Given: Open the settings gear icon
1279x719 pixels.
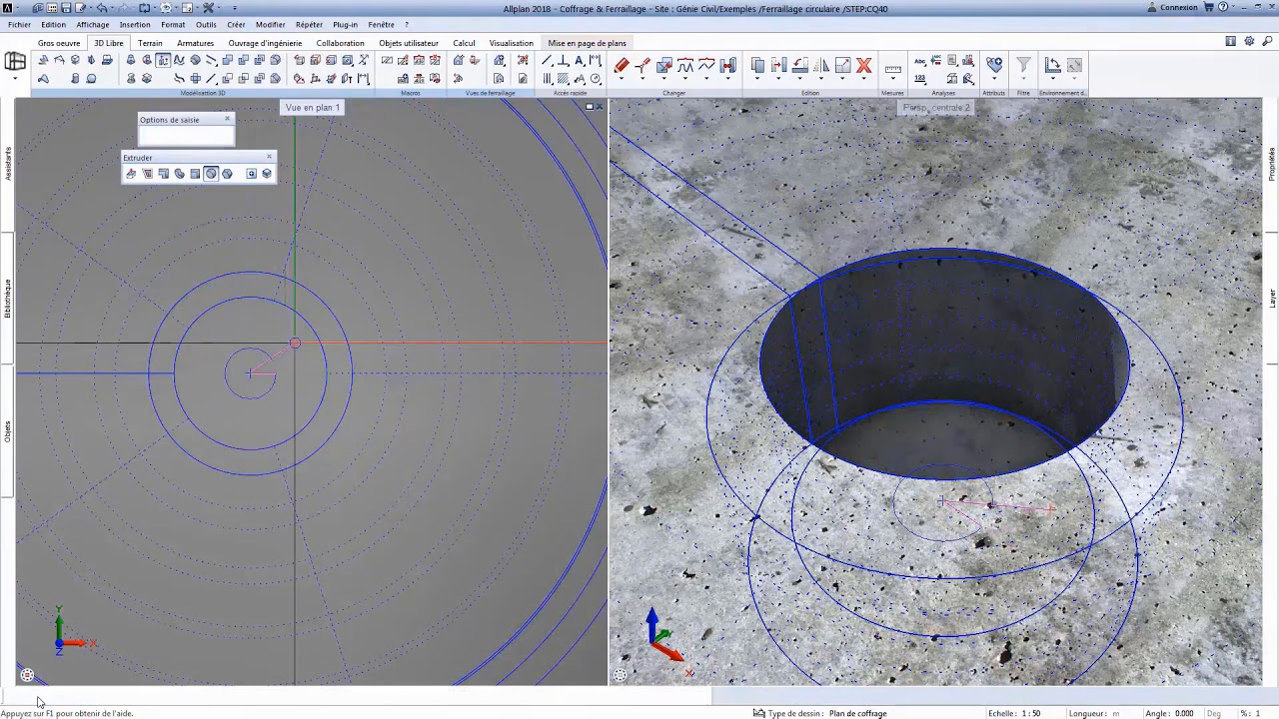Looking at the screenshot, I should [1249, 41].
